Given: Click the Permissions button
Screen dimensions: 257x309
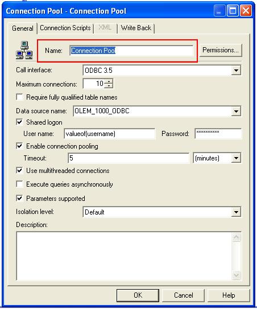Looking at the screenshot, I should point(221,50).
